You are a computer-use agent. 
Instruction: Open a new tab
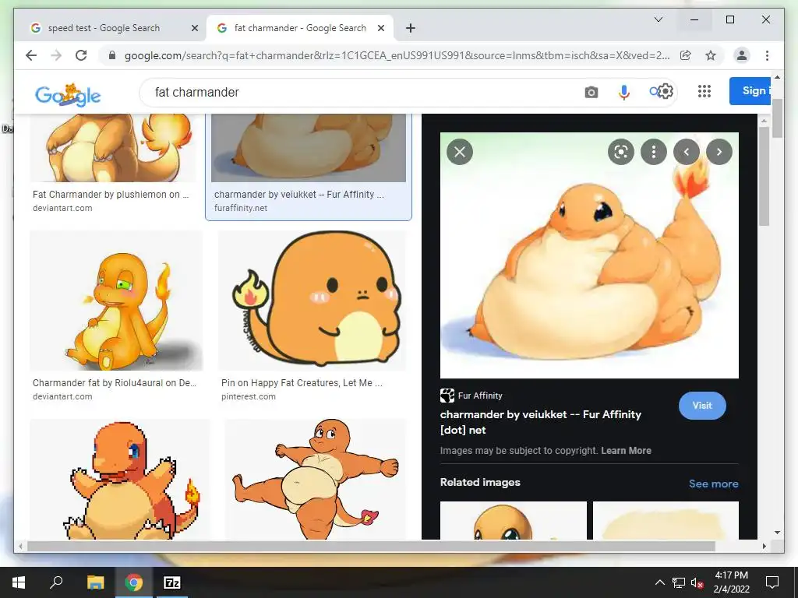[411, 28]
